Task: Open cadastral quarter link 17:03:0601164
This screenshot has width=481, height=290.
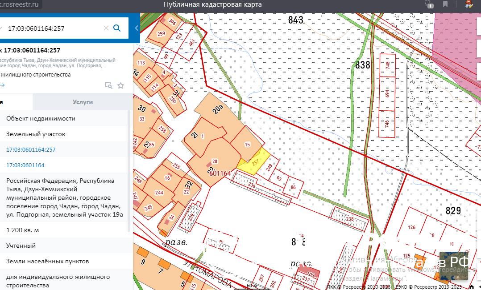Action: pos(25,165)
